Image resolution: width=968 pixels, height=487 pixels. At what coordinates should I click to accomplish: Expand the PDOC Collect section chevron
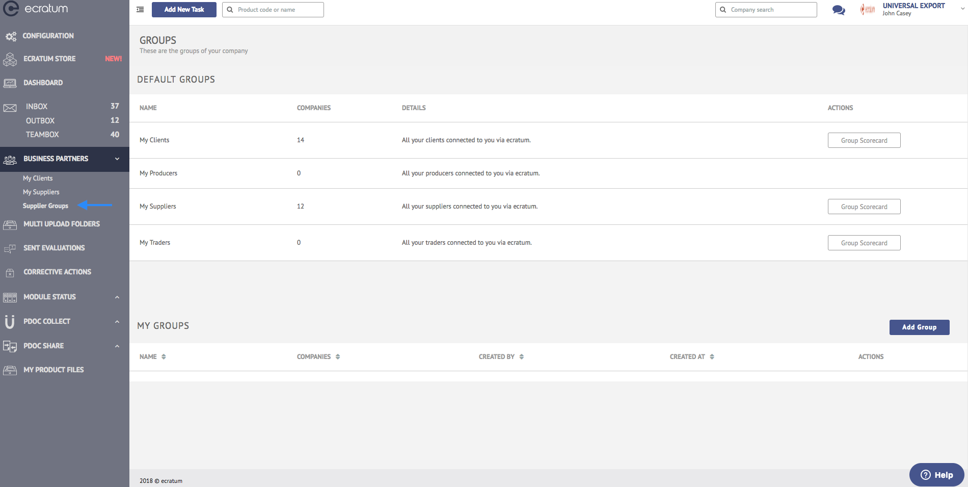tap(117, 322)
